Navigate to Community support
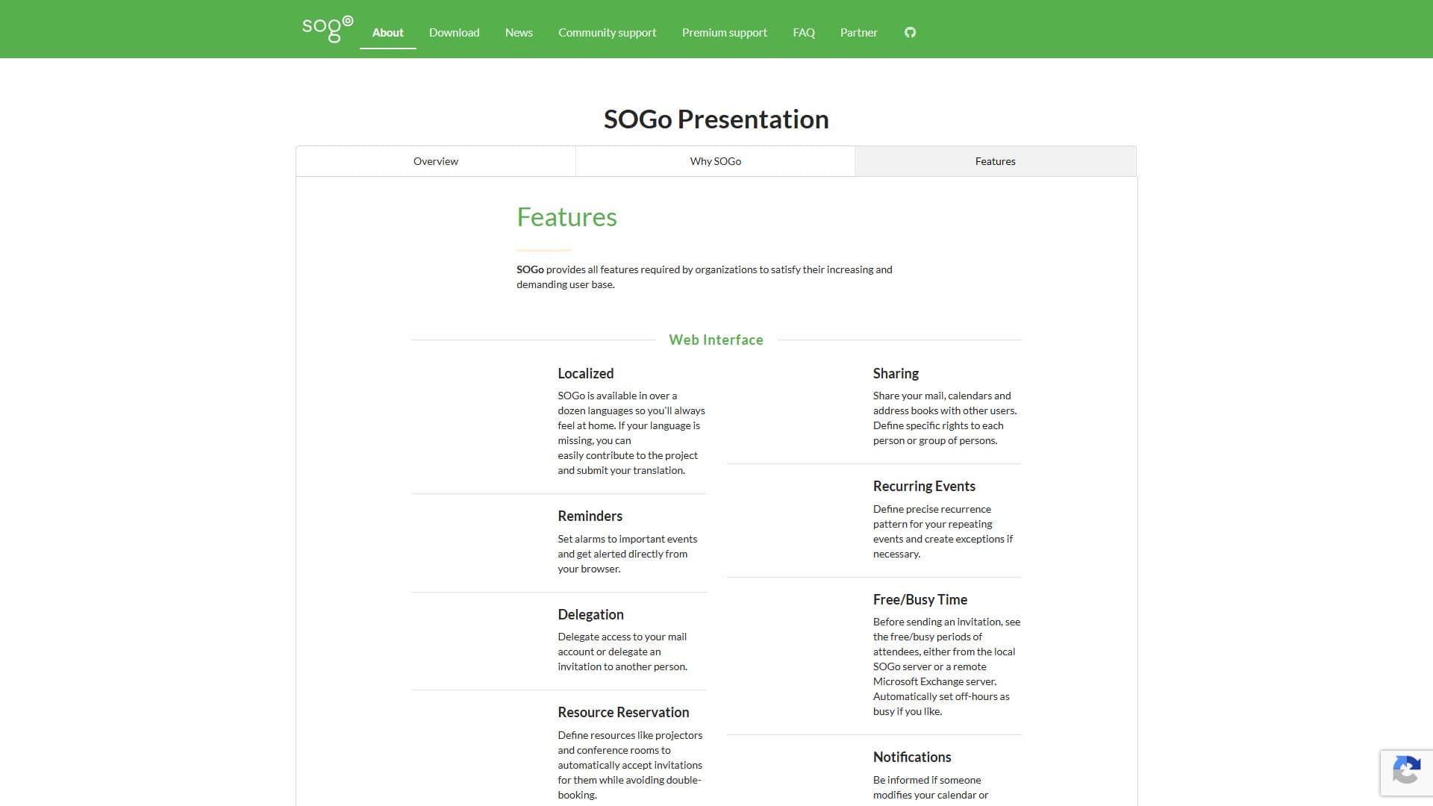The width and height of the screenshot is (1433, 806). click(x=608, y=32)
